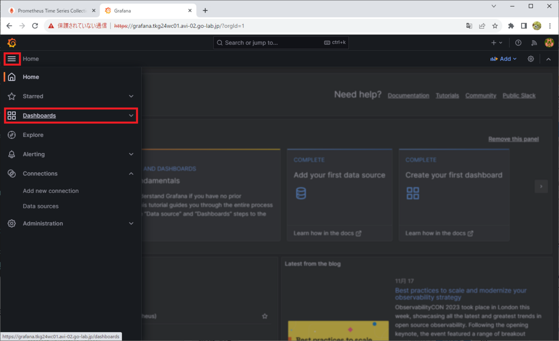Open Learn how in docs for data source
559x341 pixels.
pyautogui.click(x=327, y=233)
